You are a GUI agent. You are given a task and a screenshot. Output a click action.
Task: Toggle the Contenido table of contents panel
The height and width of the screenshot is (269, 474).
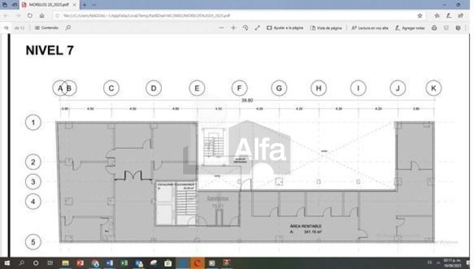(x=46, y=28)
